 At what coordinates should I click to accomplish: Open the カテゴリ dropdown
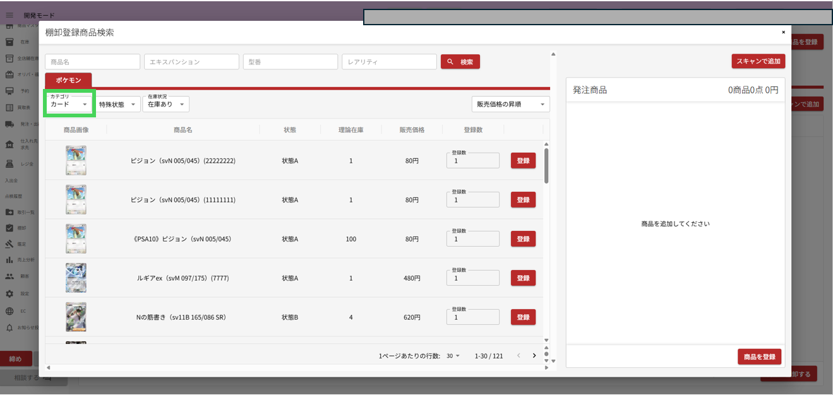[x=69, y=104]
